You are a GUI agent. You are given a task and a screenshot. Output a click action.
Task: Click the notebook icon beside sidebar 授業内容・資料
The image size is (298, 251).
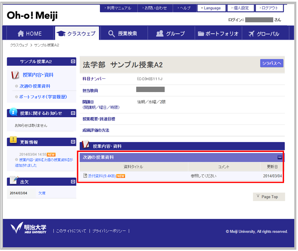click(x=15, y=75)
